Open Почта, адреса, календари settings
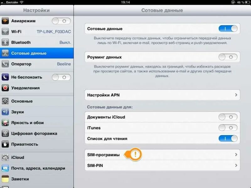Screen dimensions: 251x188 [37, 168]
